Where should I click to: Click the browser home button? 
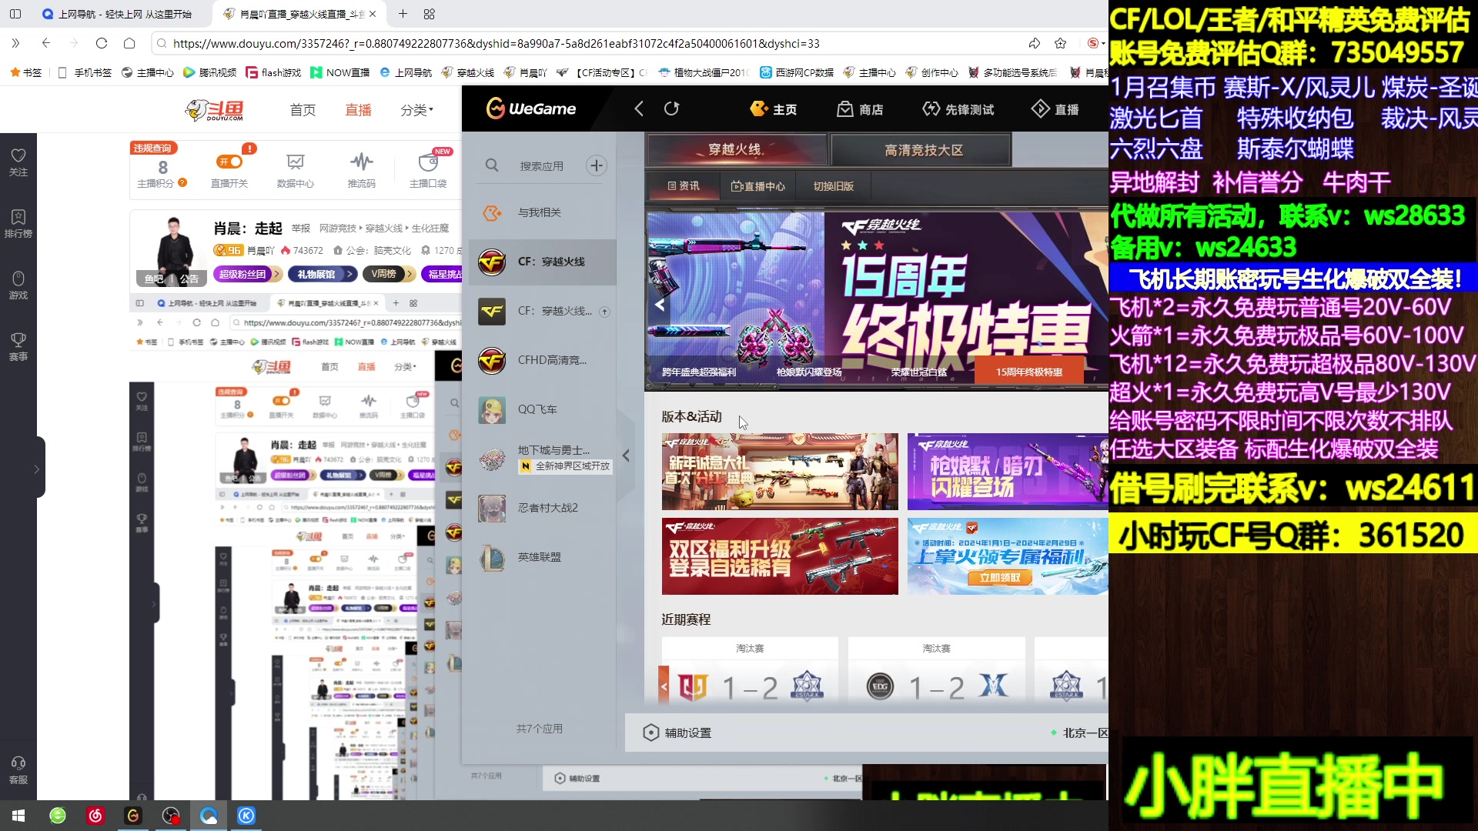coord(129,43)
